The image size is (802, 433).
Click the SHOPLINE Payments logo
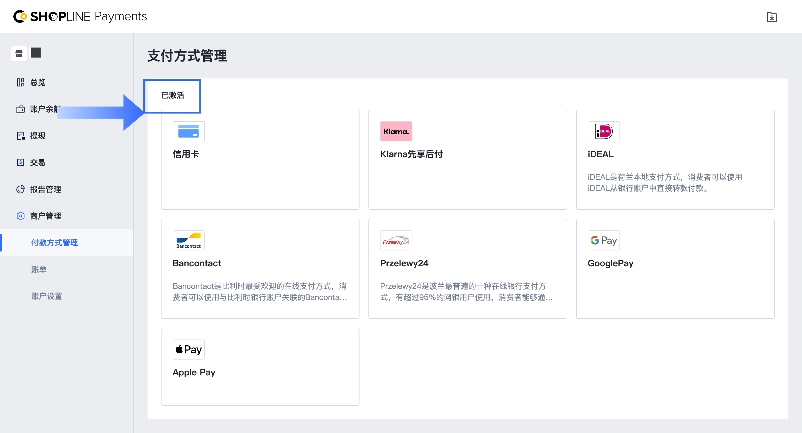pos(80,16)
